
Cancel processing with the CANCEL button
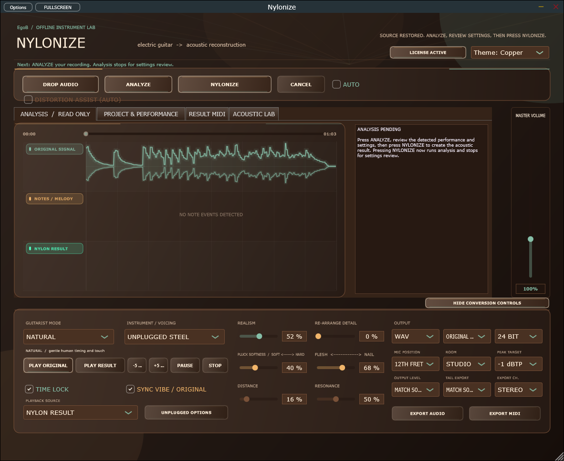tap(301, 84)
